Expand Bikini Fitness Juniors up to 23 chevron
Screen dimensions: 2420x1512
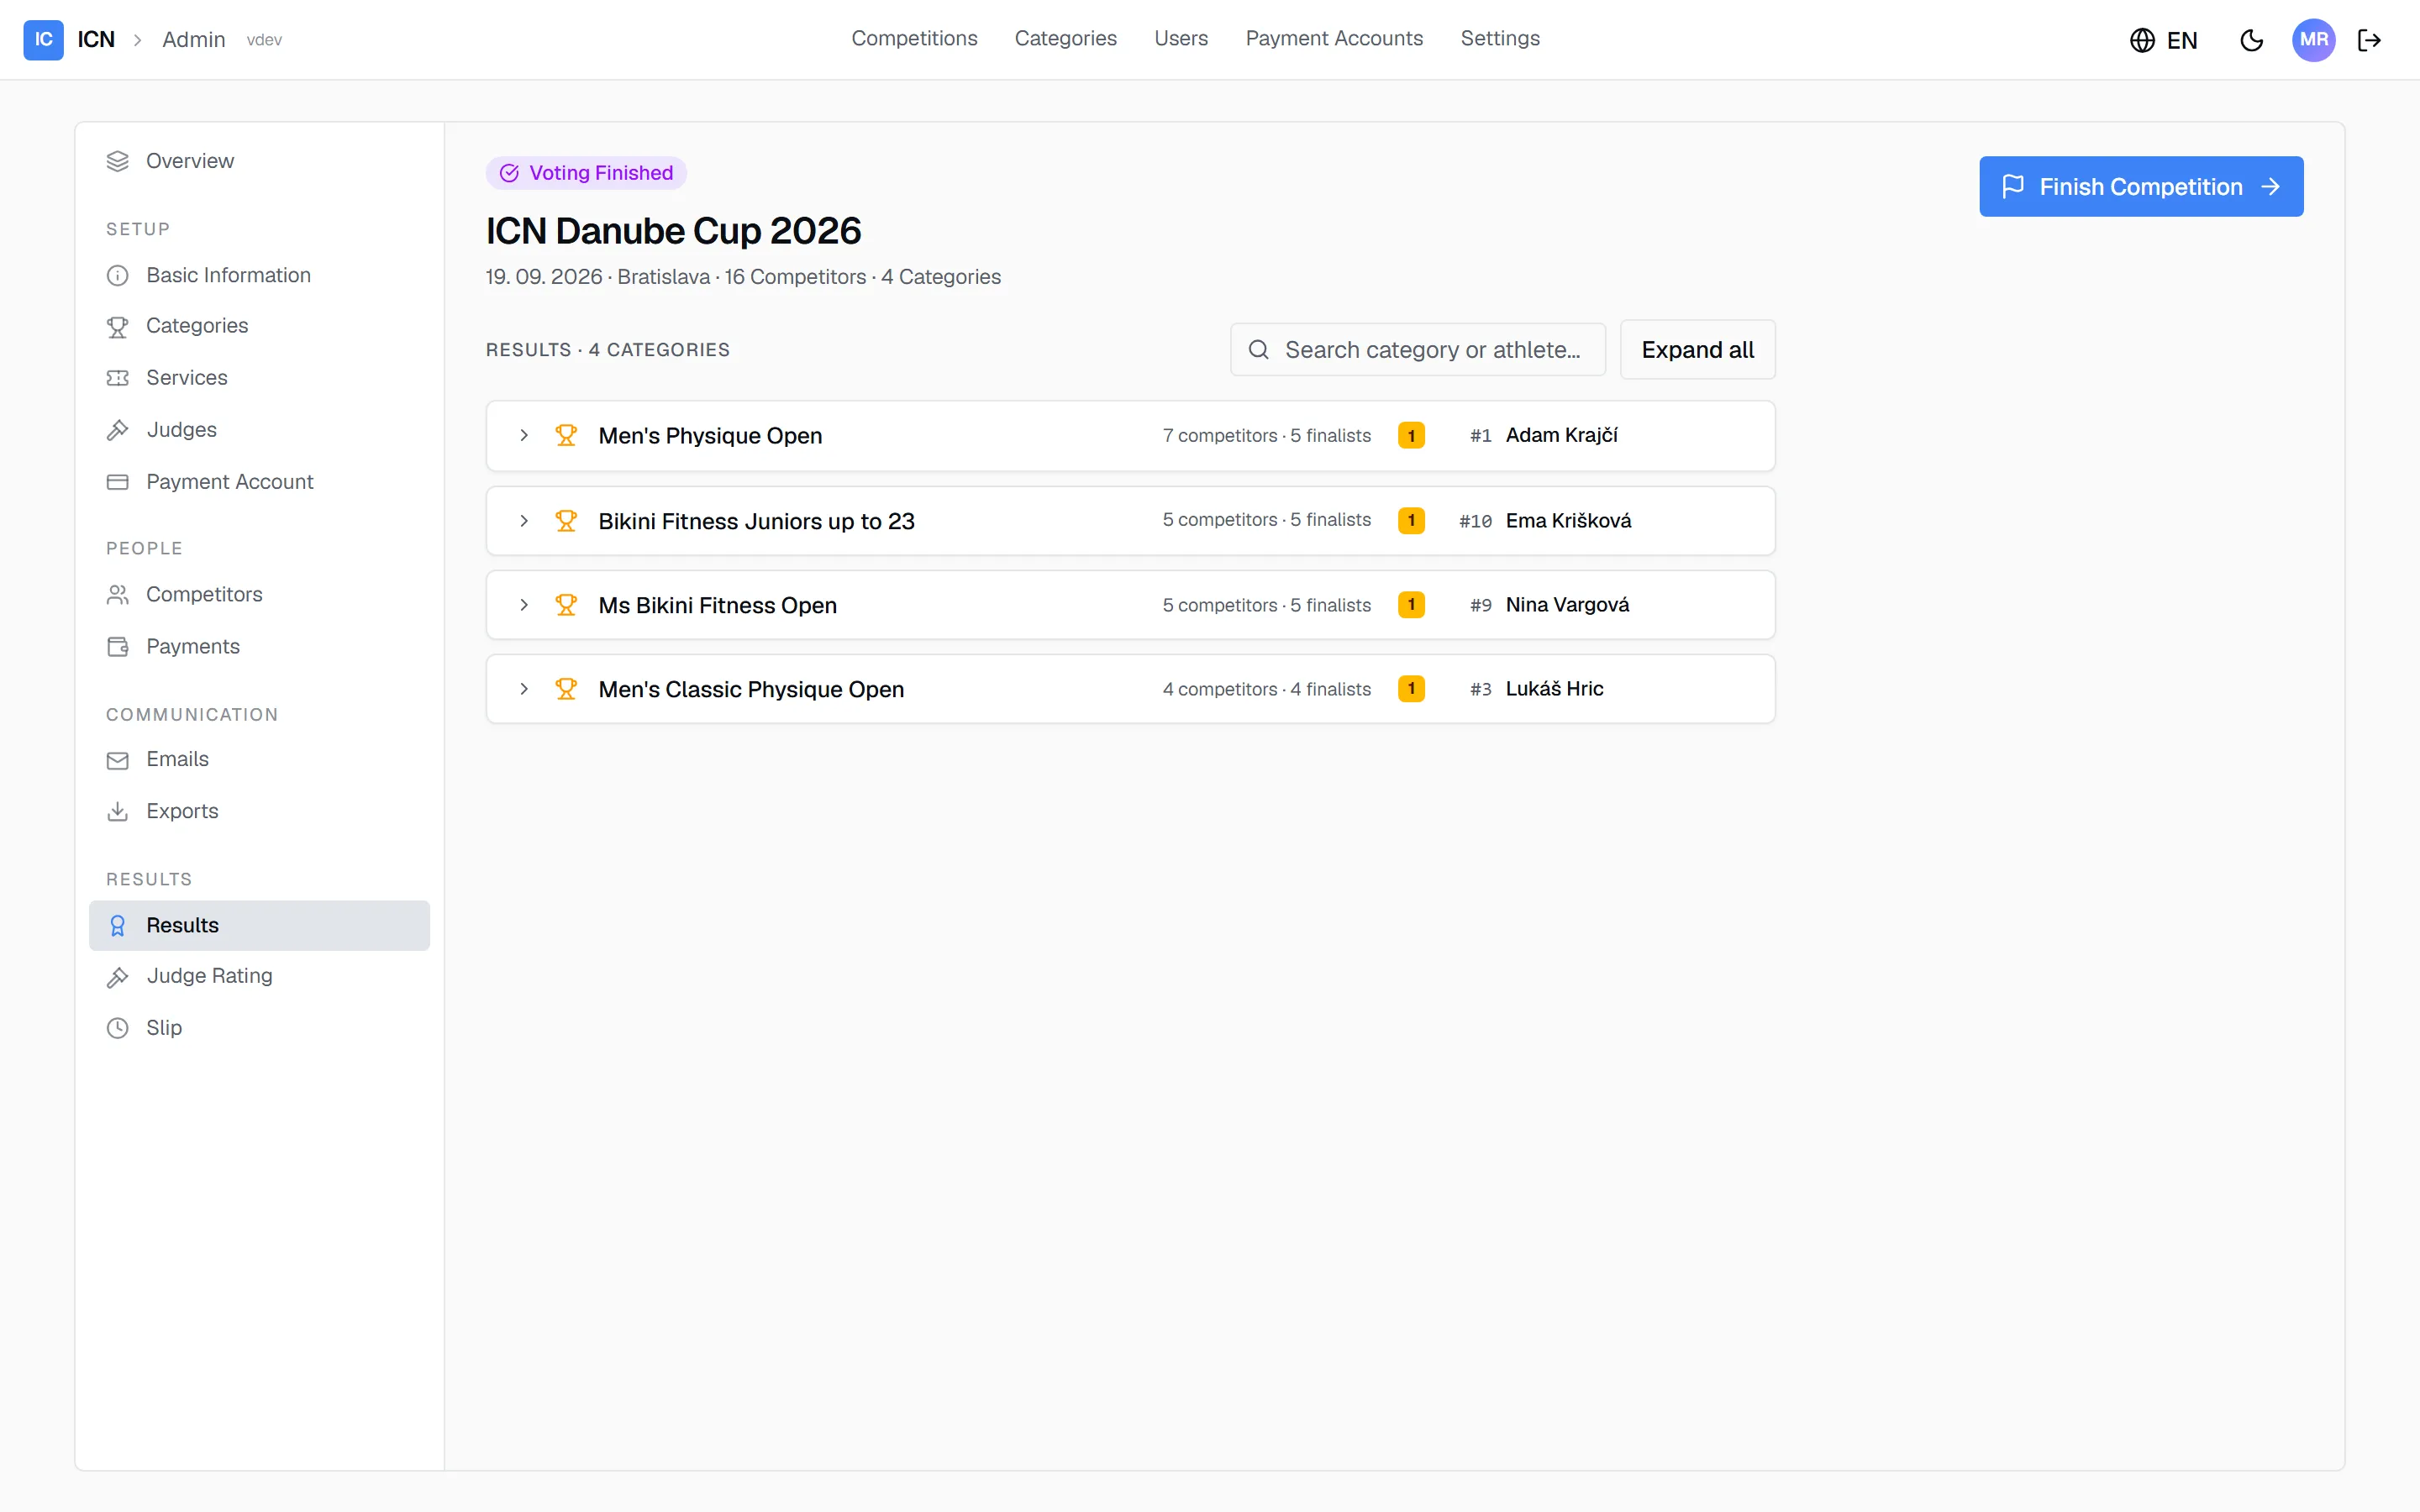coord(524,521)
